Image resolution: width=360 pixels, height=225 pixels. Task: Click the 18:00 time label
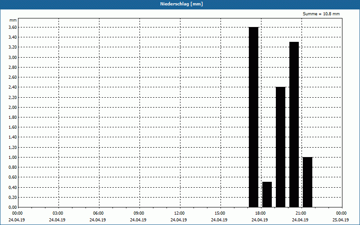[x=261, y=213]
